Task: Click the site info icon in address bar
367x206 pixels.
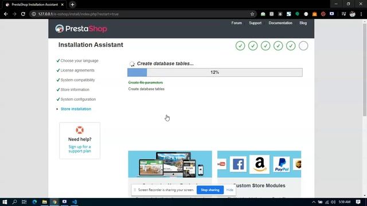Action: [x=34, y=14]
